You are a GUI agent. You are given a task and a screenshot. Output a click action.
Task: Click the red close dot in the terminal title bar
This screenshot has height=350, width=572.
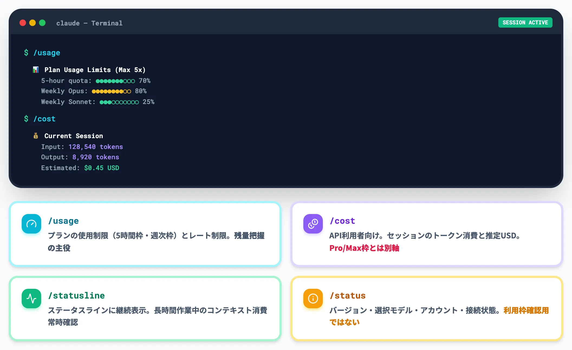[23, 23]
